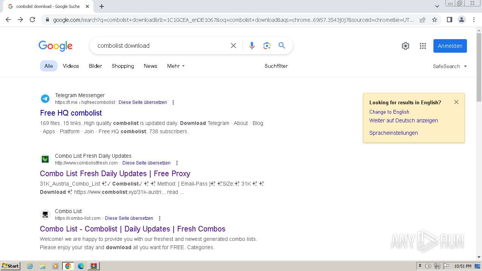Bookmark this page with star icon
This screenshot has height=271, width=482.
[435, 20]
